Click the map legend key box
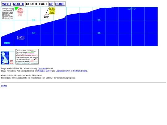This screenshot has height=125, width=167. [x=27, y=57]
